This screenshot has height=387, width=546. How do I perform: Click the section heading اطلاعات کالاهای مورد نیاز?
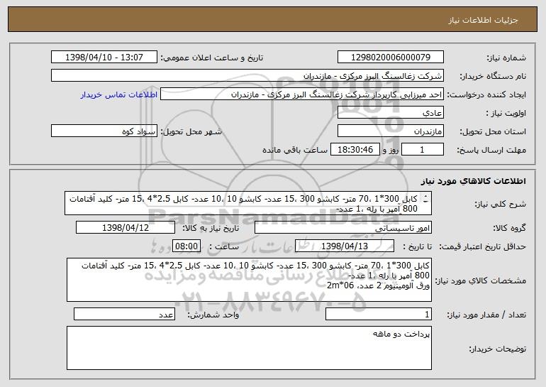(473, 181)
